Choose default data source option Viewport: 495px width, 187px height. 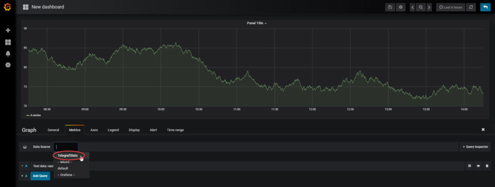(x=62, y=168)
